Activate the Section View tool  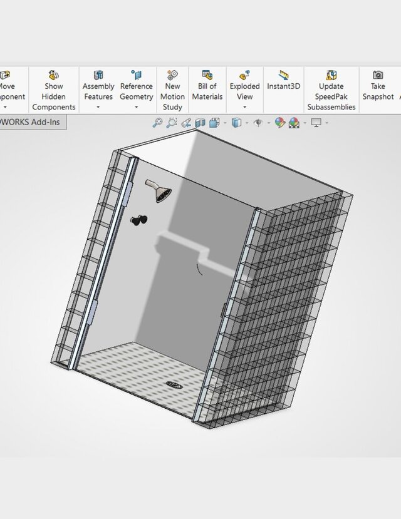200,123
